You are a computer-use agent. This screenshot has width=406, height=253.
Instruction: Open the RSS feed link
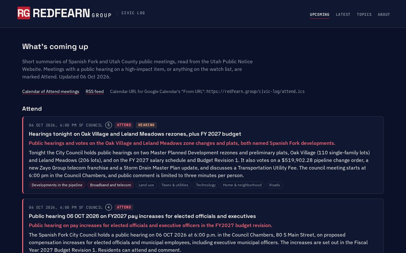coord(95,91)
